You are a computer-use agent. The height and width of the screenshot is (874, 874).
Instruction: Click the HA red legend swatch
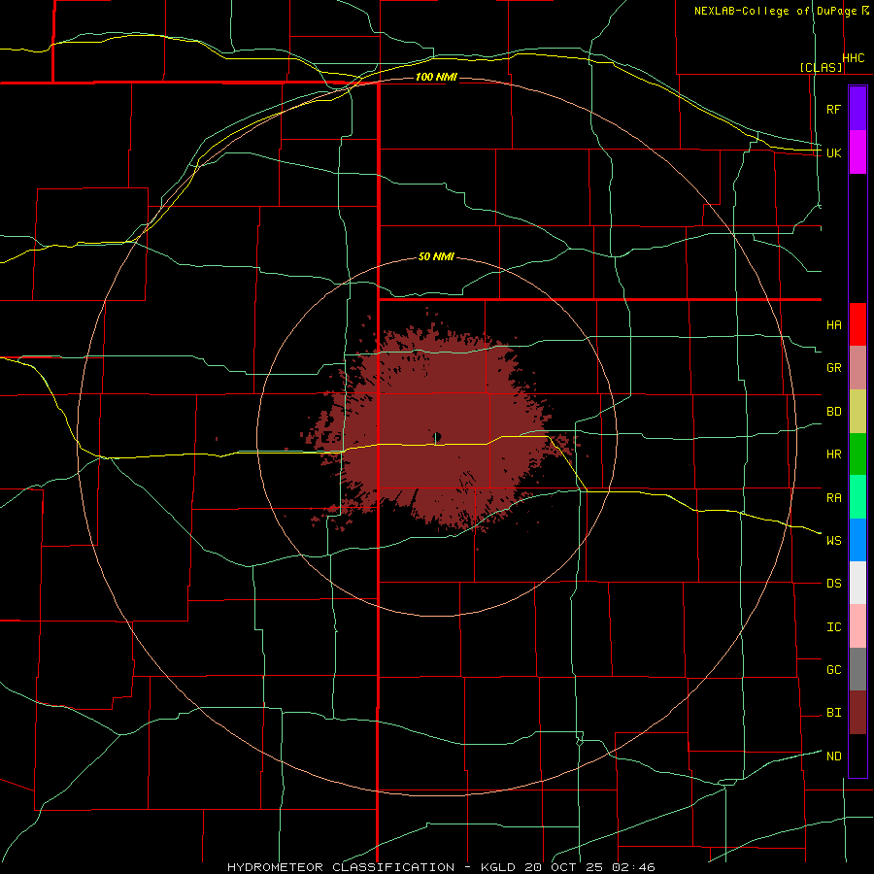pos(857,324)
